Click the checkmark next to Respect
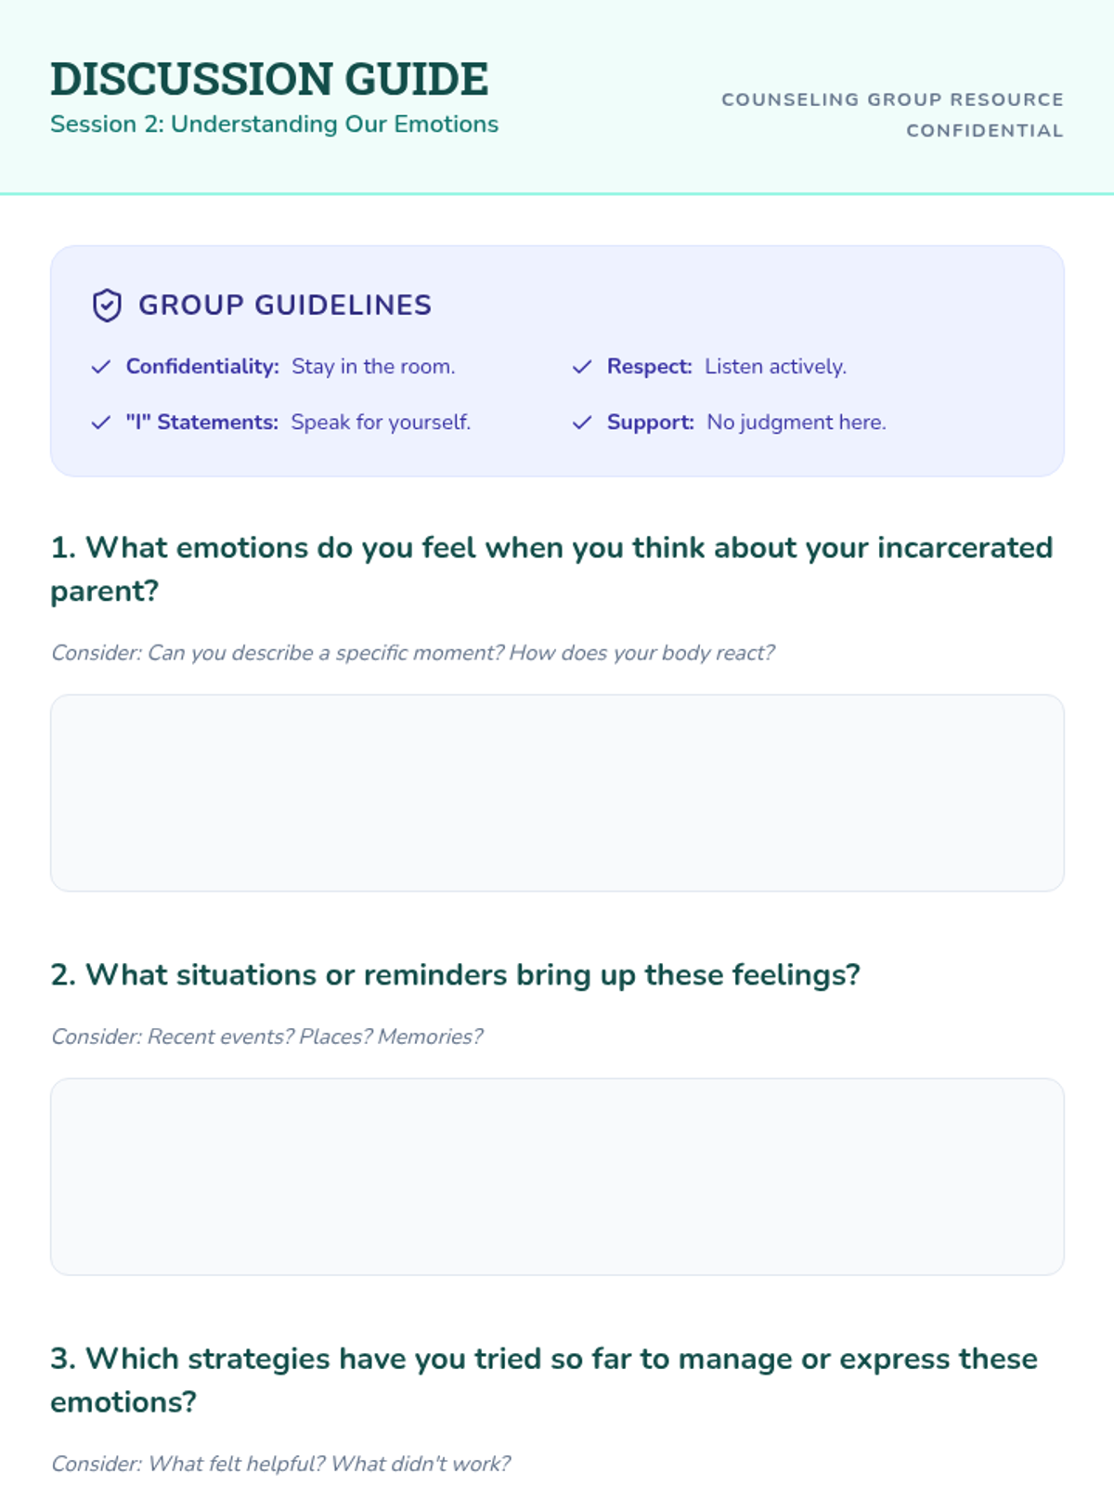The width and height of the screenshot is (1114, 1486). [x=582, y=367]
